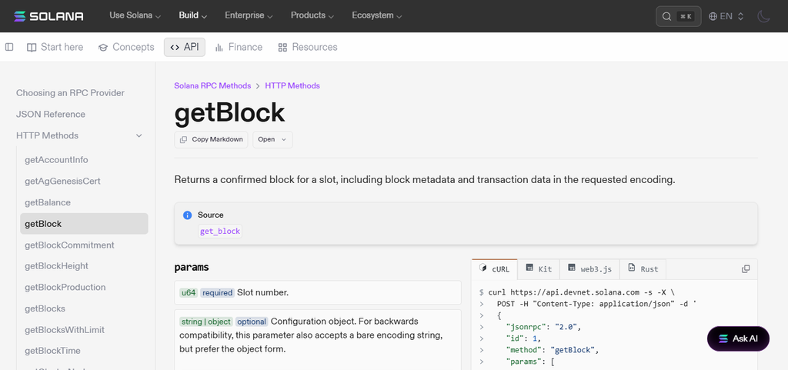Click the Copy Markdown button
The width and height of the screenshot is (788, 370).
point(211,139)
